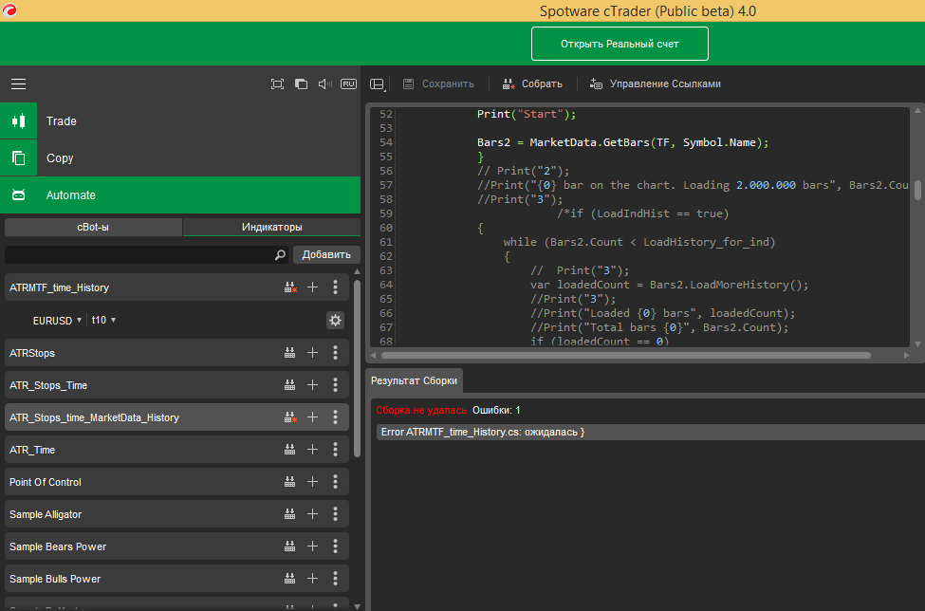Open Sample Bulls Power options menu
This screenshot has height=611, width=925.
tap(335, 579)
